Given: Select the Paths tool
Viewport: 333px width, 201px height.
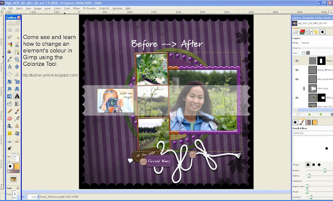Looking at the screenshot, I should 17,52.
